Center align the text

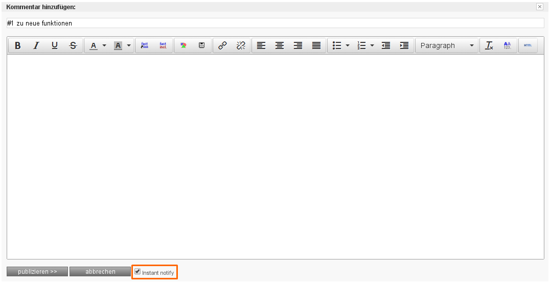coord(280,45)
